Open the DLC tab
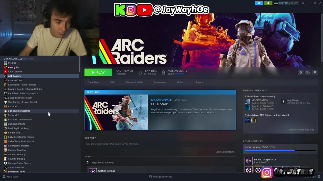This screenshot has height=181, width=323. coord(113,82)
